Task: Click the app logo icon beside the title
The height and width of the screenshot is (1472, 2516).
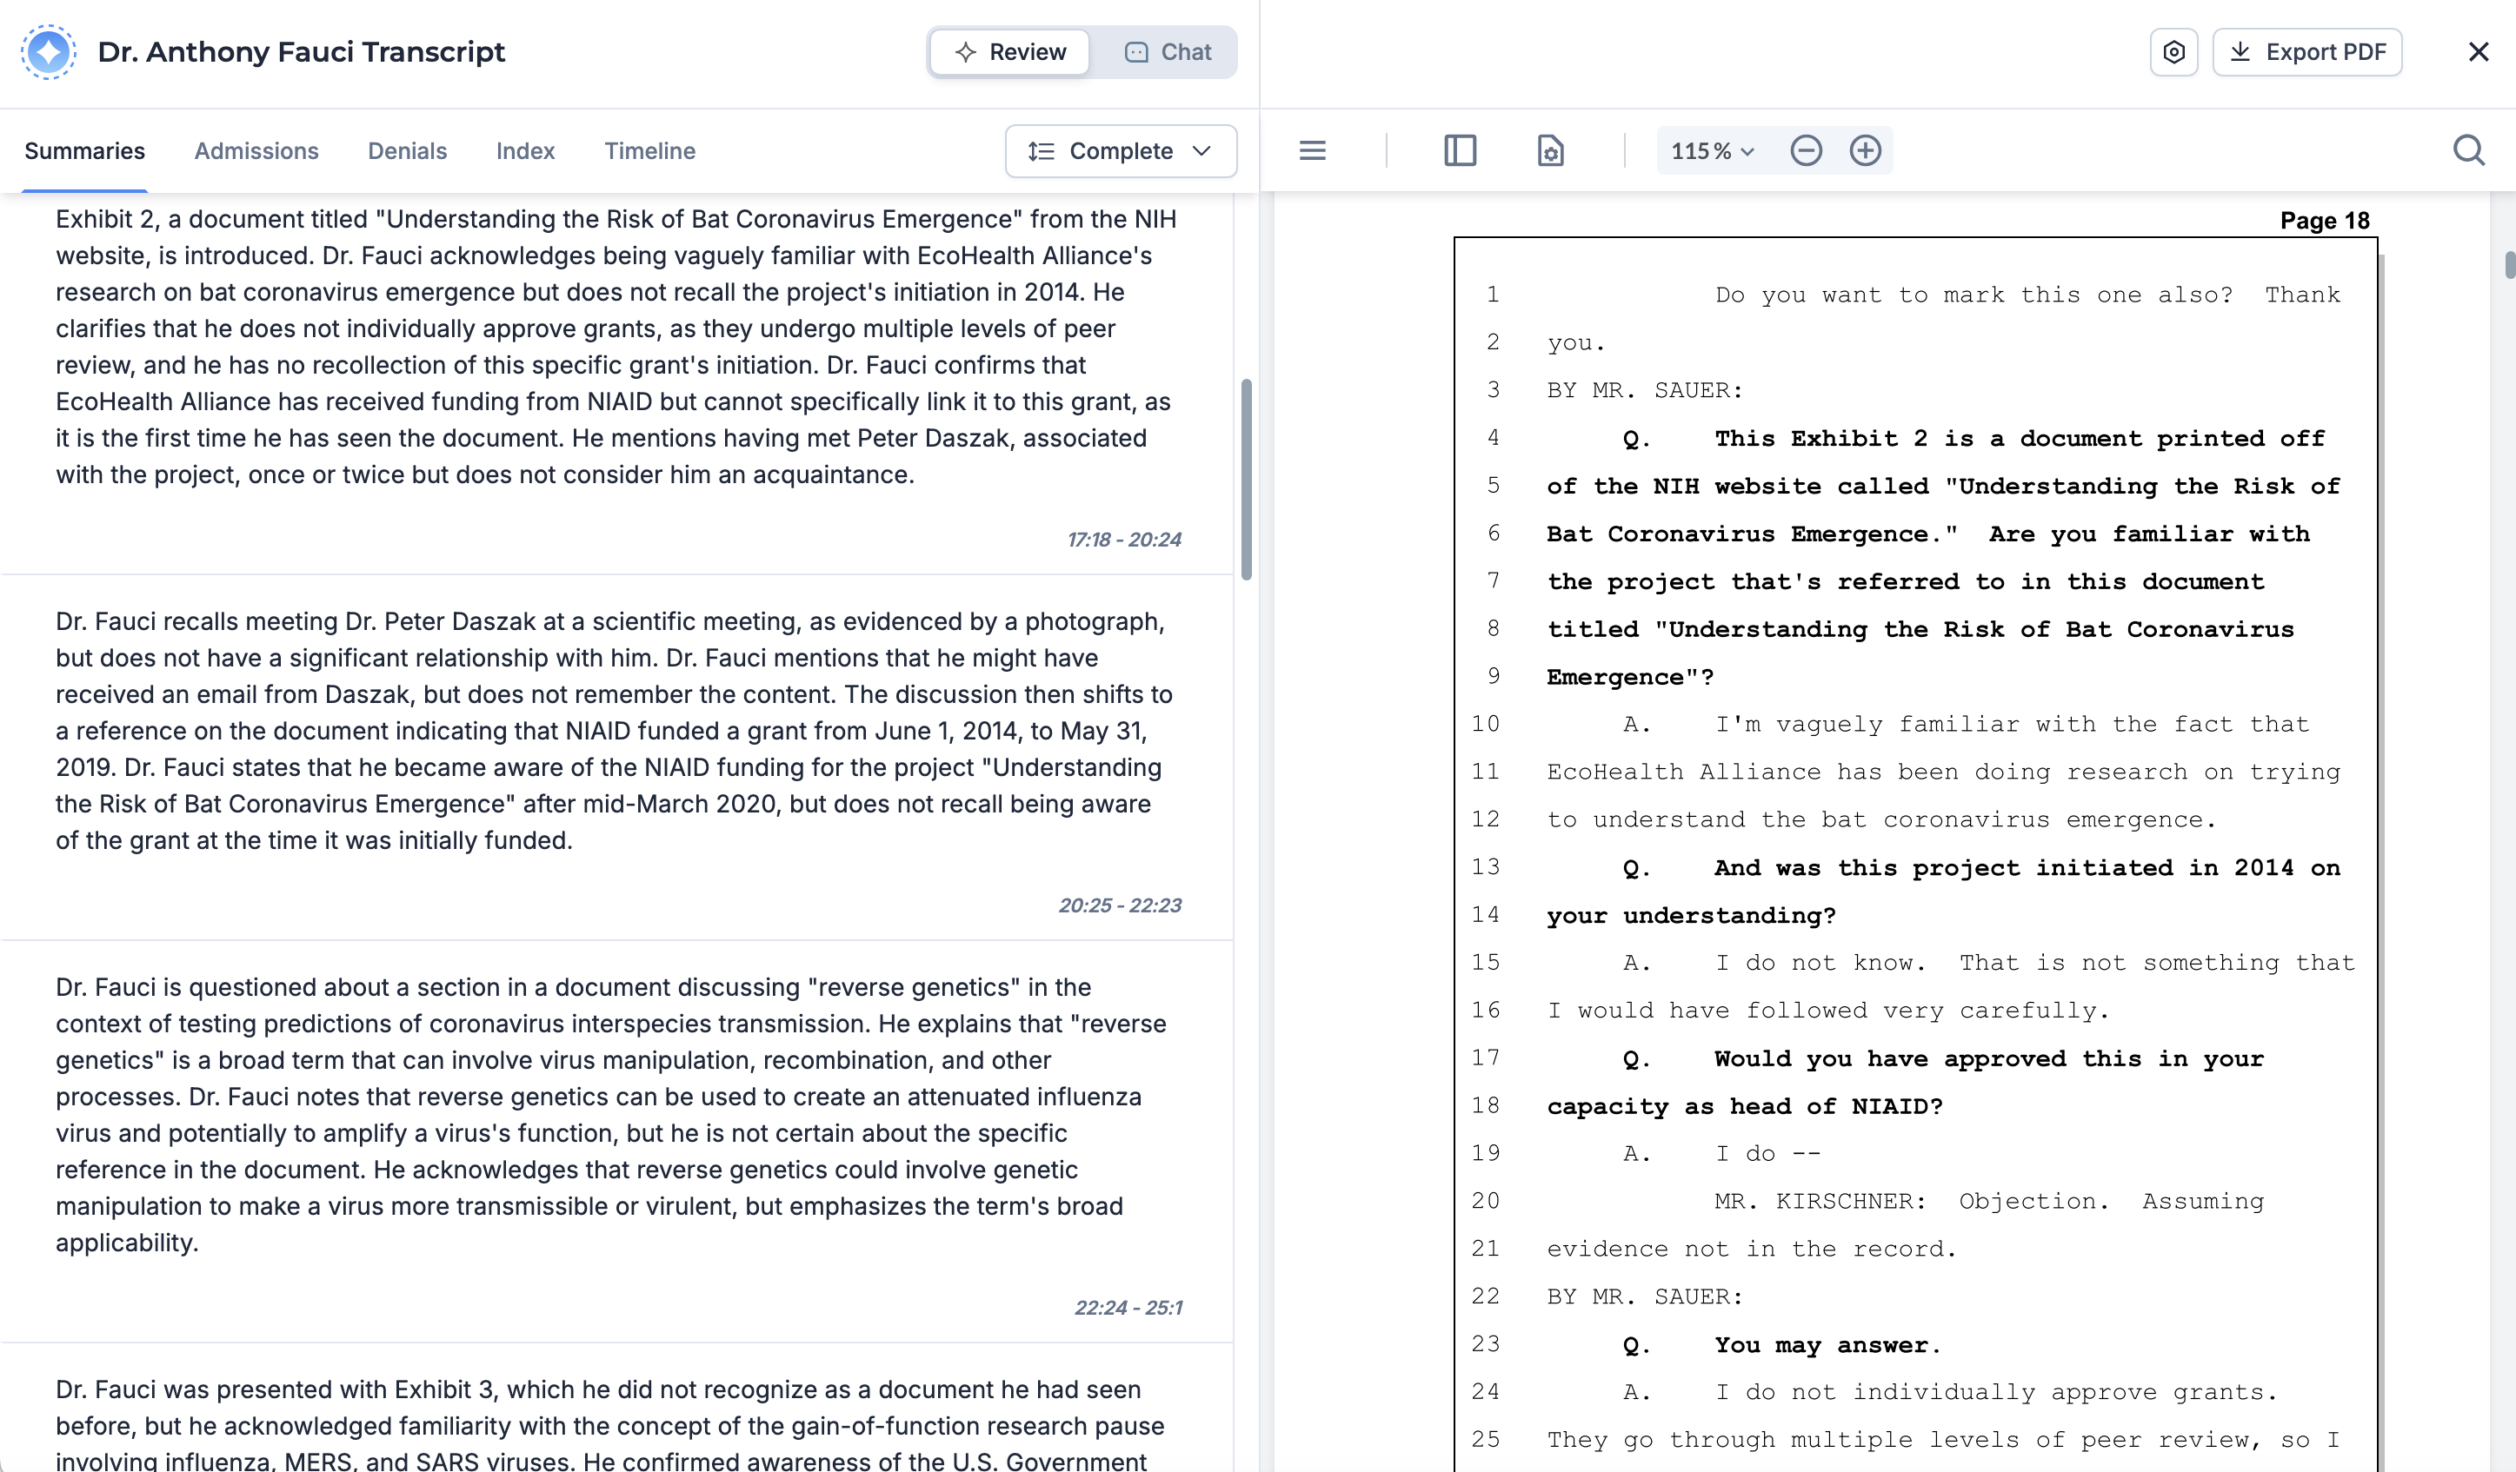Action: tap(48, 52)
